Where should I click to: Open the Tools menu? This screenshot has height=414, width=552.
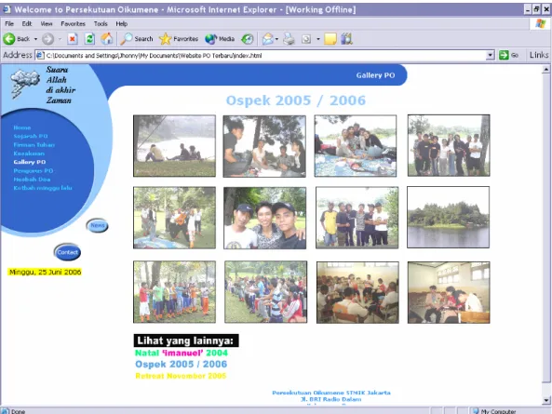coord(101,23)
